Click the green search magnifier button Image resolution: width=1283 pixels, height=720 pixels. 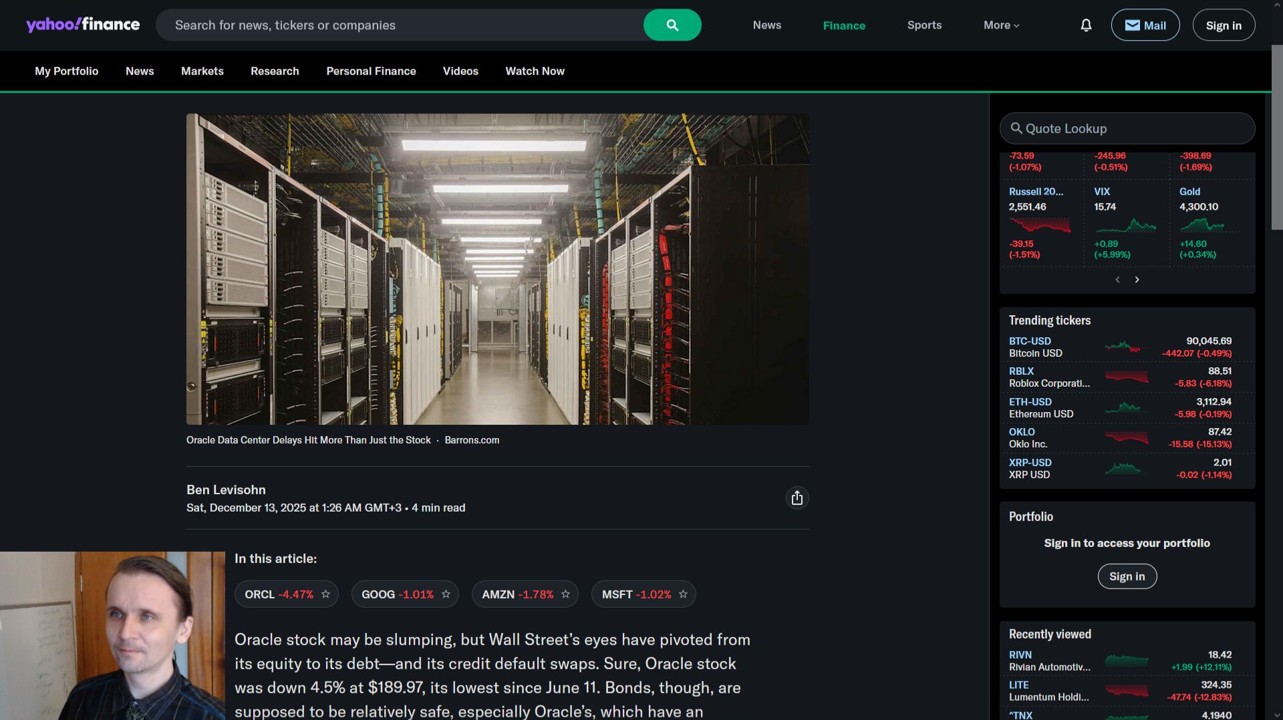[672, 25]
